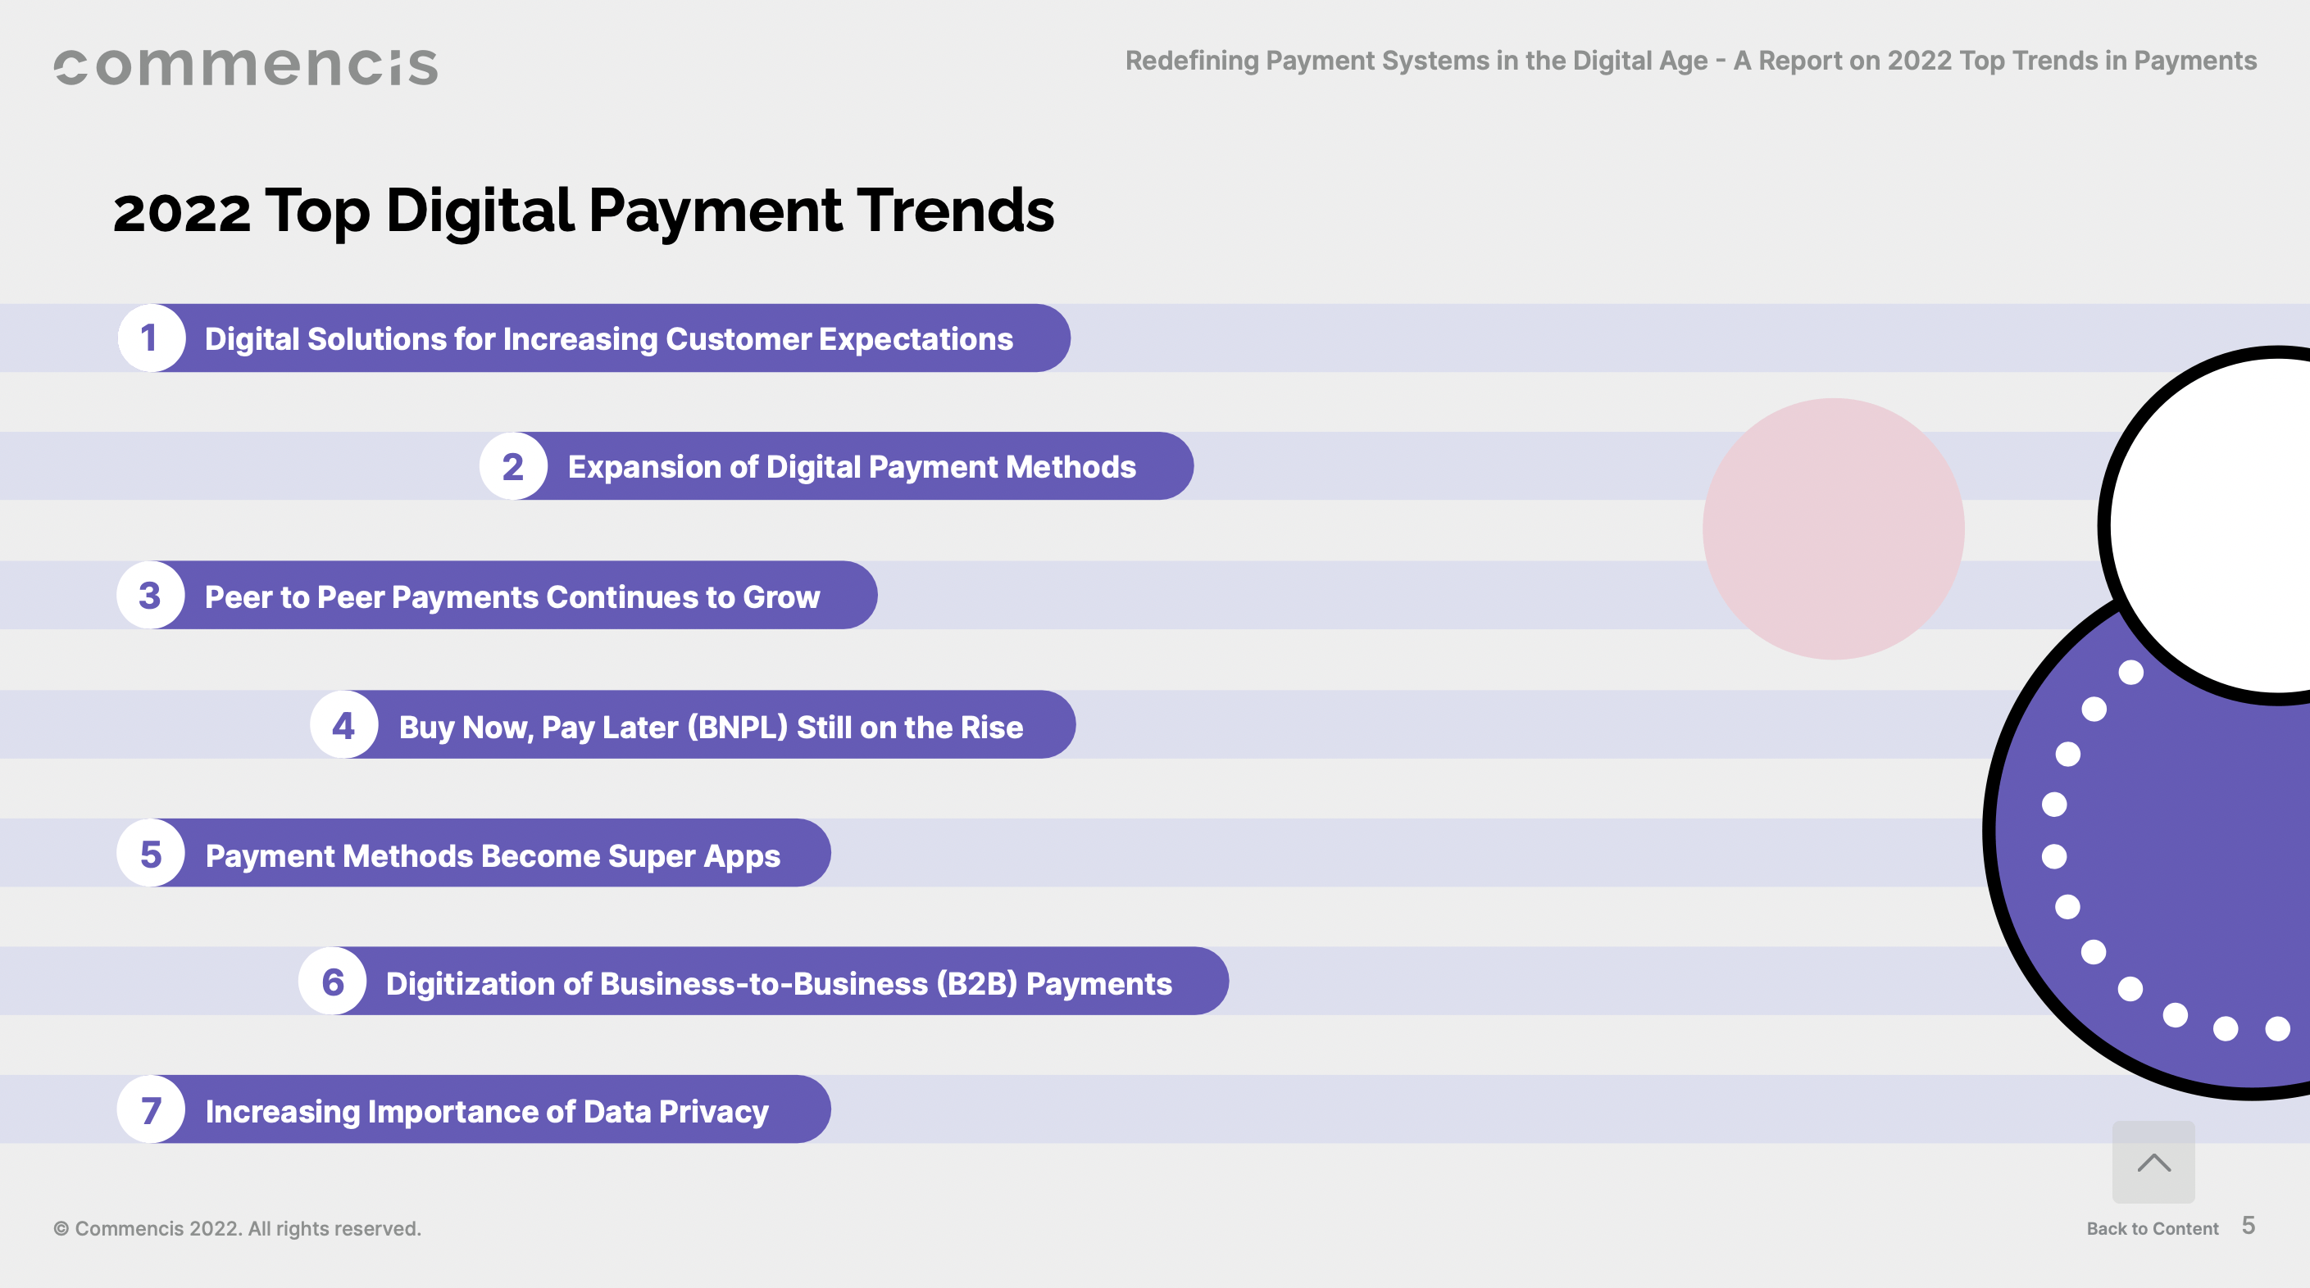Click the pink circle graphic
This screenshot has width=2310, height=1288.
pyautogui.click(x=1833, y=528)
